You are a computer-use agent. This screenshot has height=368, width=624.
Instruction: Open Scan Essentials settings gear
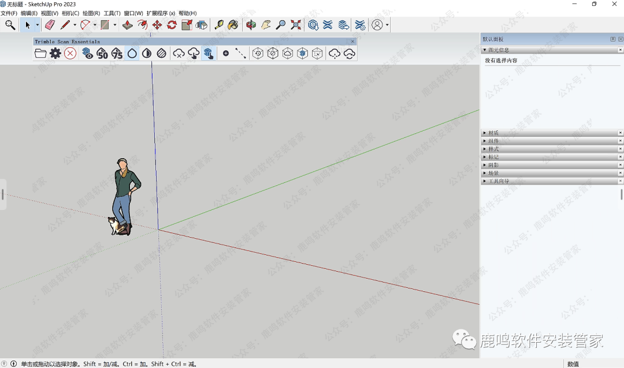coord(55,54)
